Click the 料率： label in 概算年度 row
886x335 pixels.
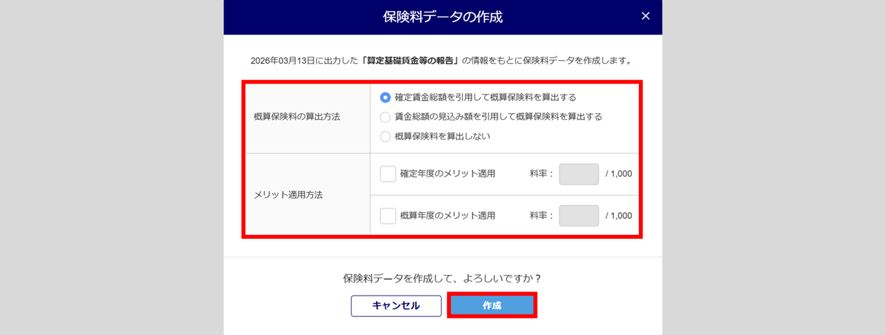[x=542, y=216]
